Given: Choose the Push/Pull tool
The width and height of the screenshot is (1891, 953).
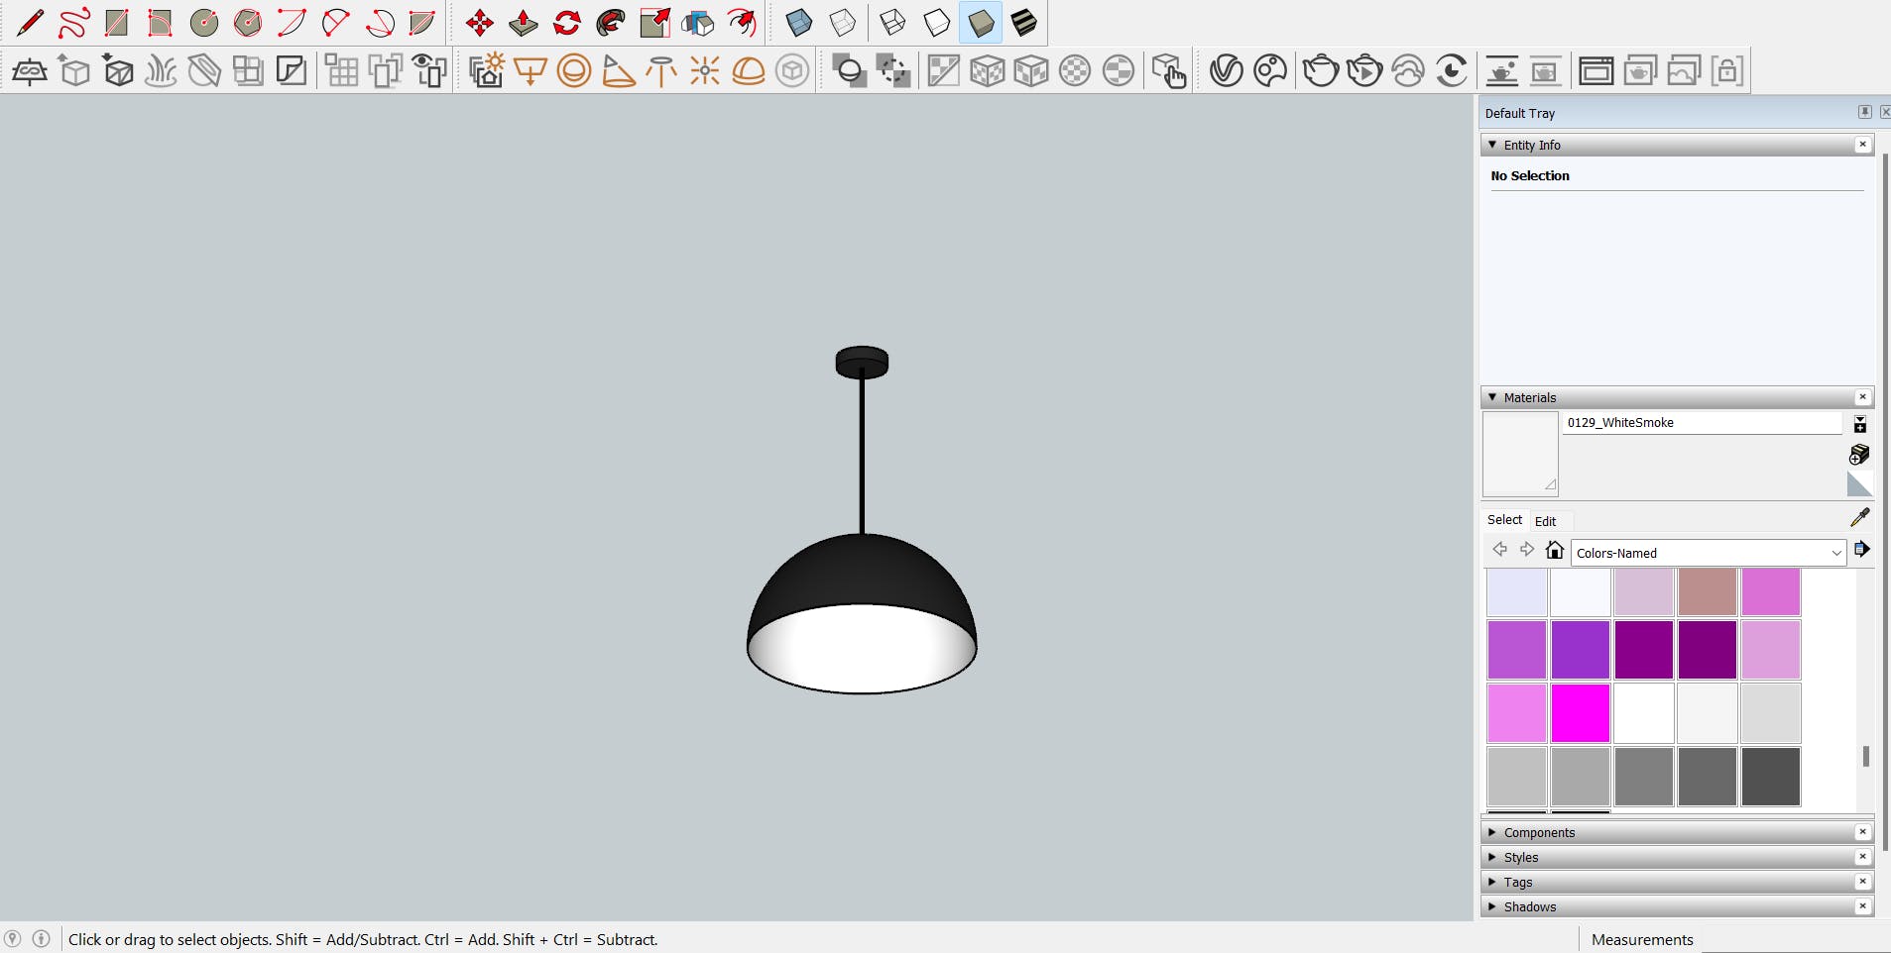Looking at the screenshot, I should (x=524, y=23).
